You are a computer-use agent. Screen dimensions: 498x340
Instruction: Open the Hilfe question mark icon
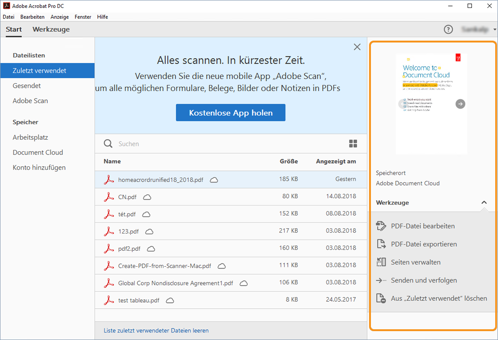point(448,29)
